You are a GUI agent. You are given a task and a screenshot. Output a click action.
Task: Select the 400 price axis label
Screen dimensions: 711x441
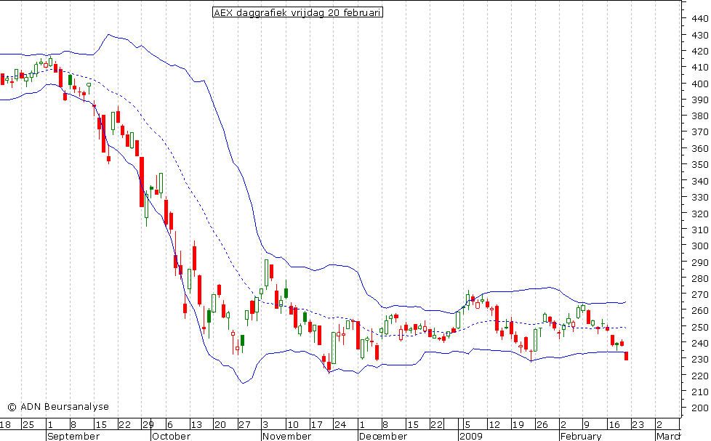700,84
